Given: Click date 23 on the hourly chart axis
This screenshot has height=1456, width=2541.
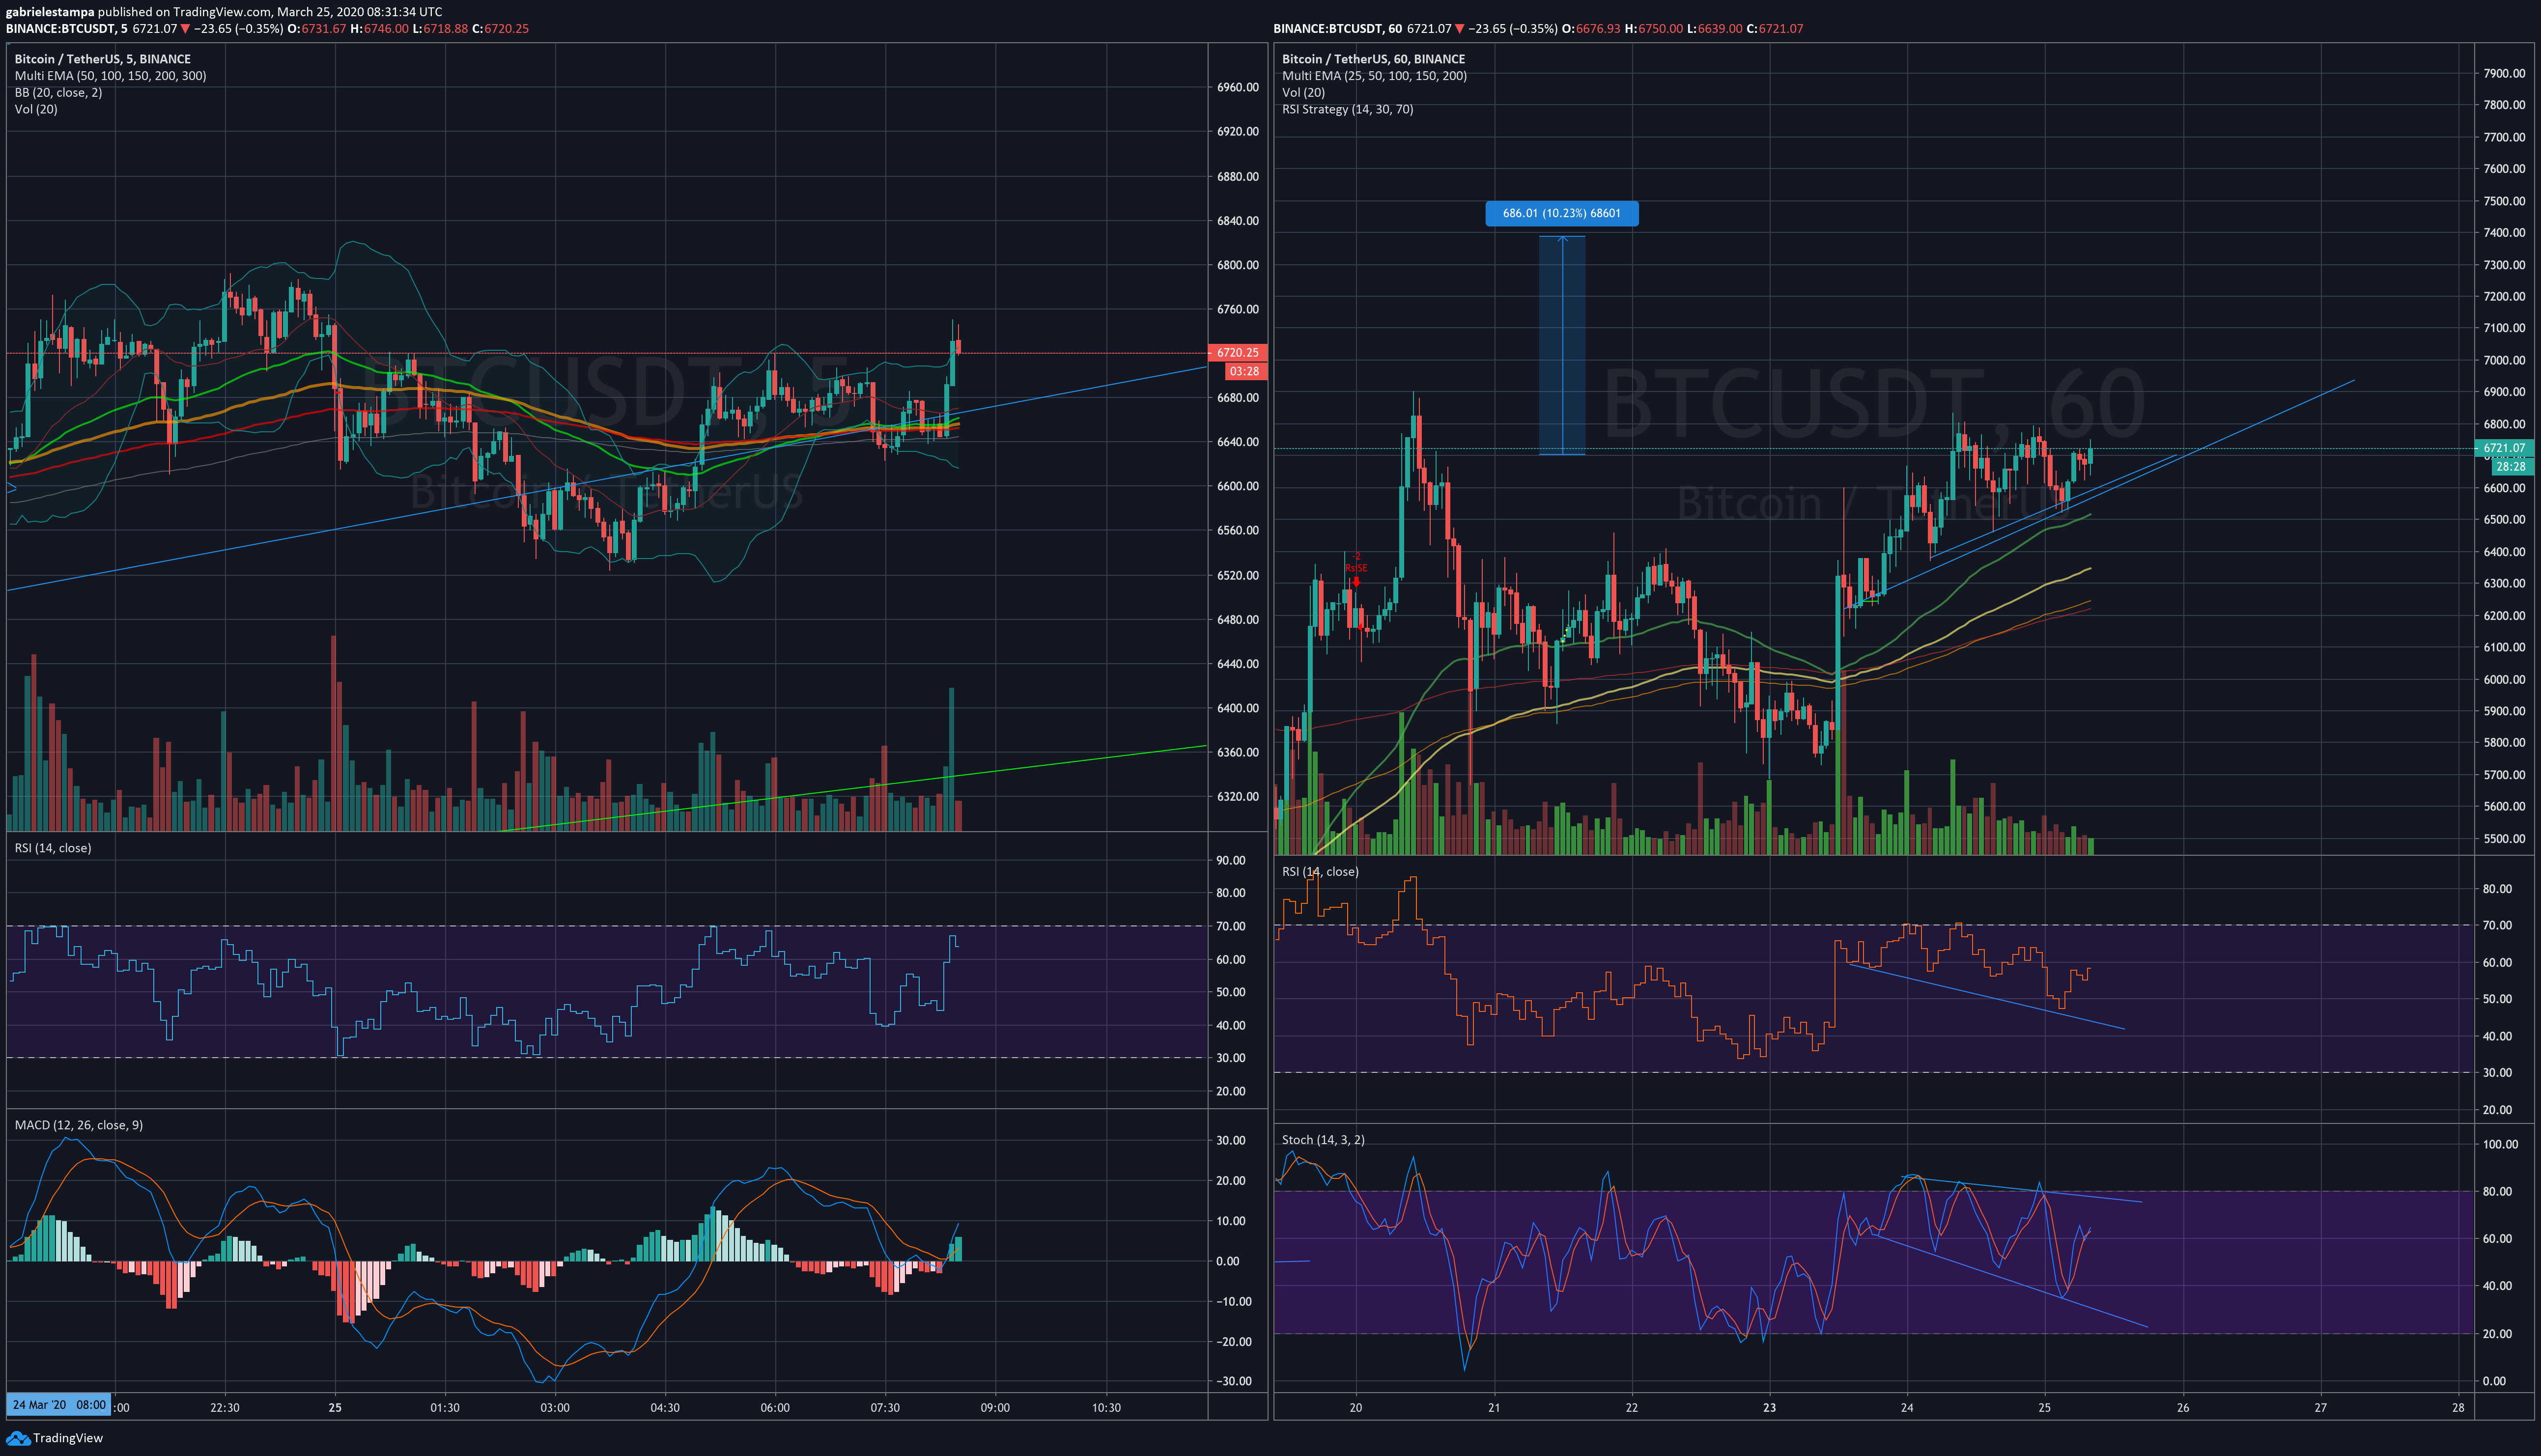Looking at the screenshot, I should [x=1769, y=1408].
